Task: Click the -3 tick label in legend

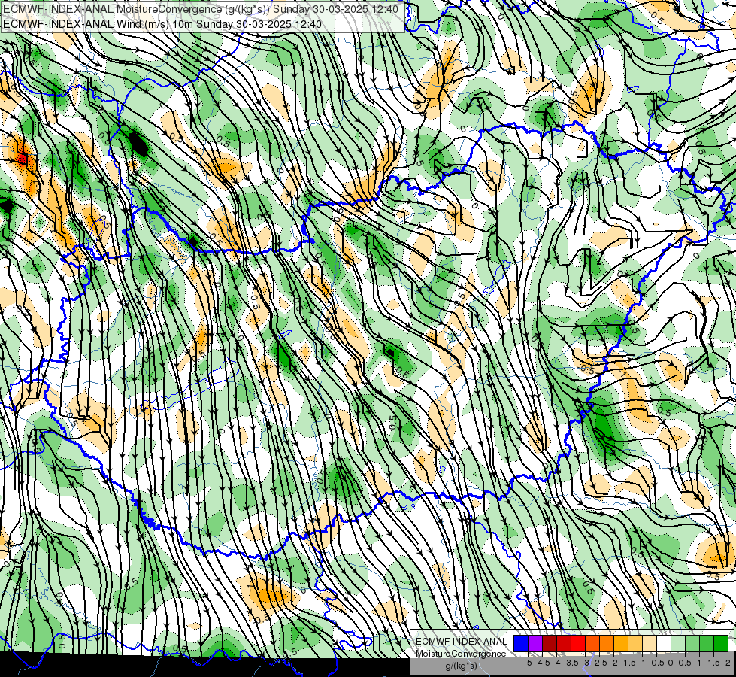Action: coord(585,663)
